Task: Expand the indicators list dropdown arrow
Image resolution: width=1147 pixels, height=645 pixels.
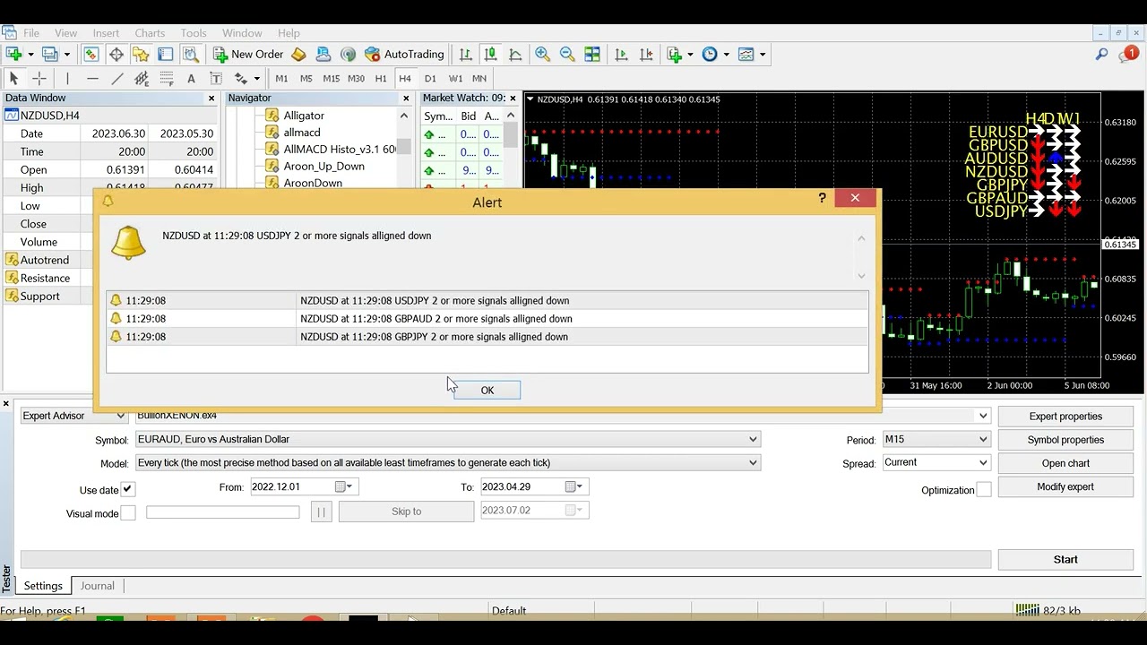Action: 690,55
